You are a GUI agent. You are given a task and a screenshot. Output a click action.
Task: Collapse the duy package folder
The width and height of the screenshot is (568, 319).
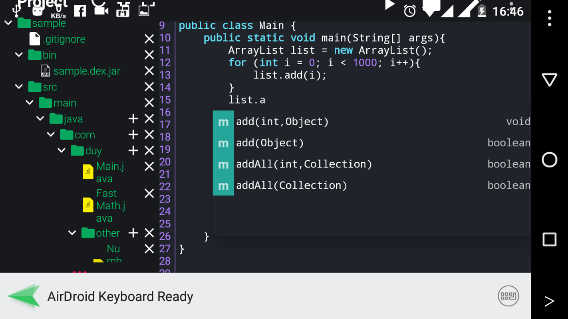(x=62, y=150)
